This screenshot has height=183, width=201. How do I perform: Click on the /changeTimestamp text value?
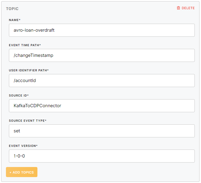[33, 55]
